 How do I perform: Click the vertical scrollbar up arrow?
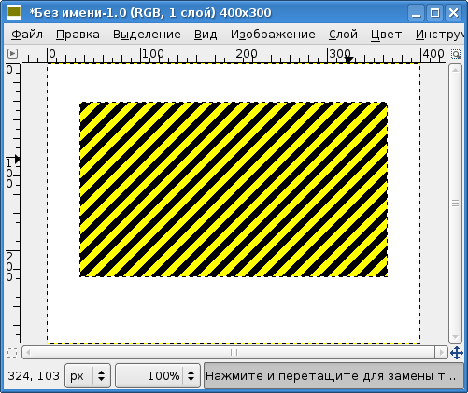click(455, 71)
